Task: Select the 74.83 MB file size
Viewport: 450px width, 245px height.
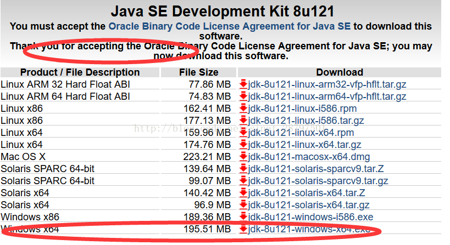Action: point(209,96)
